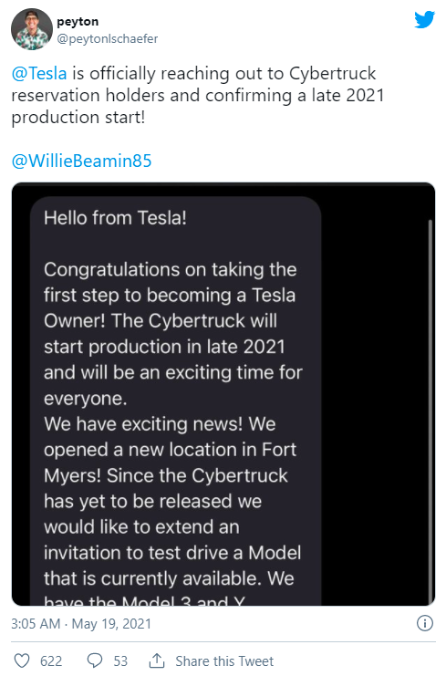This screenshot has width=446, height=676.
Task: Visit the @peytonlschaefer handle
Action: (x=108, y=39)
